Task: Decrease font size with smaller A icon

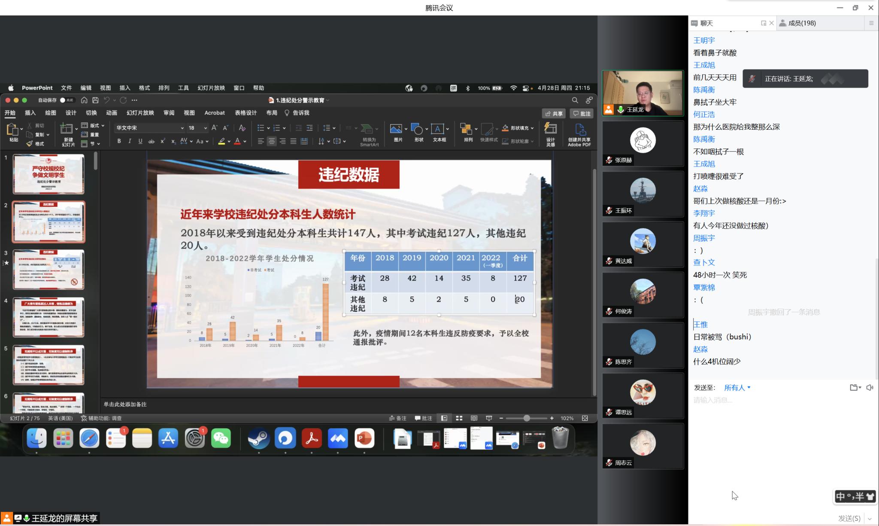Action: click(x=225, y=128)
